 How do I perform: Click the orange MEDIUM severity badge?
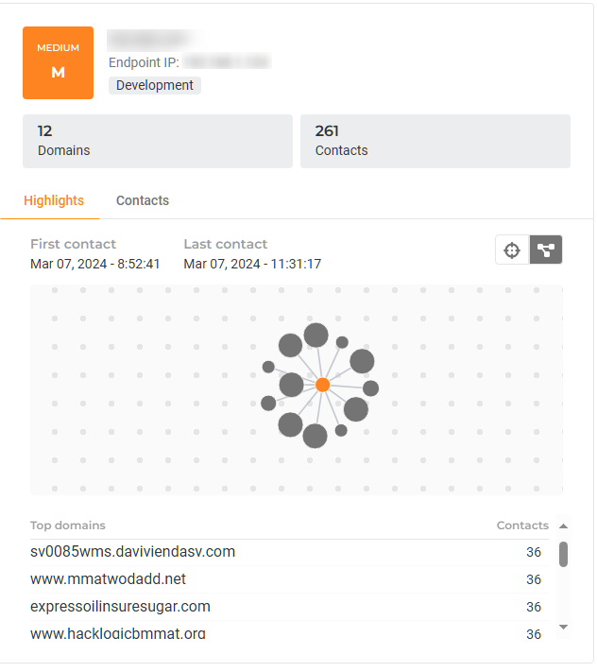point(58,62)
